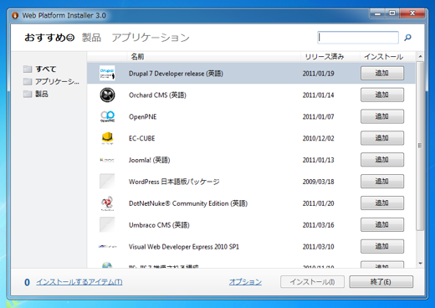This screenshot has width=435, height=308.
Task: Click the date 2011/01/19
Action: tap(319, 74)
